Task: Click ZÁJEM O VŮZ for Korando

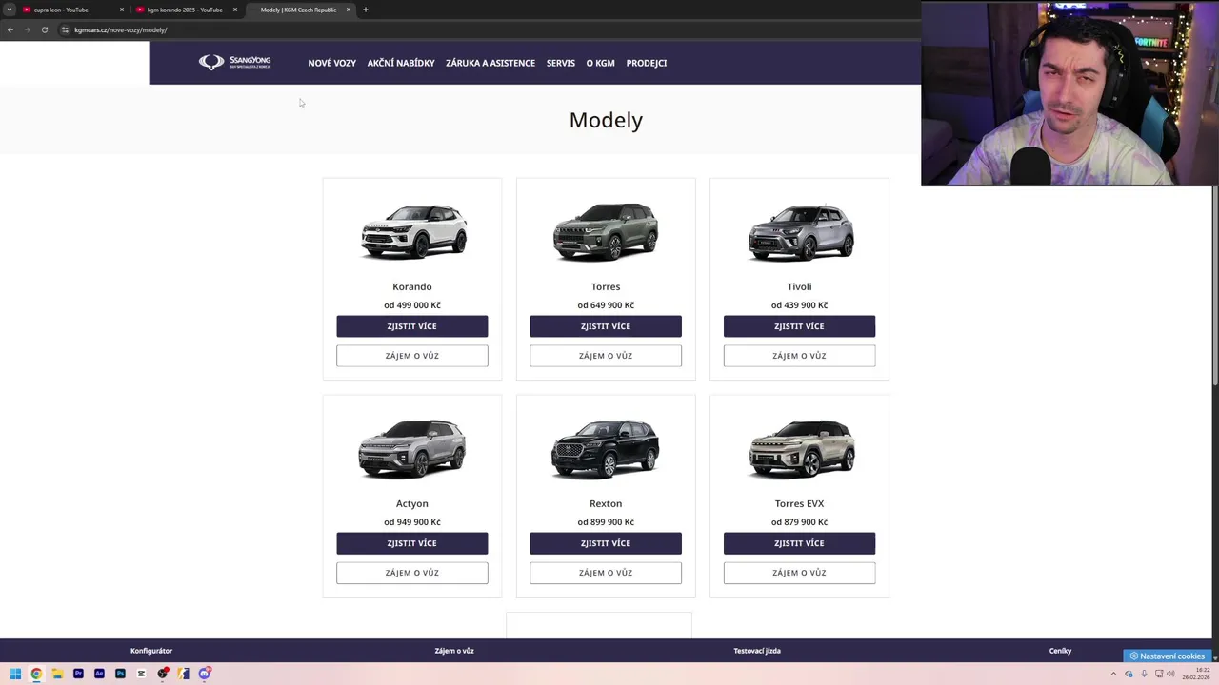Action: tap(412, 356)
